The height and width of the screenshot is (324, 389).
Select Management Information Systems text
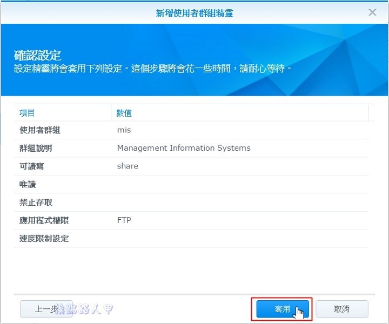click(184, 148)
